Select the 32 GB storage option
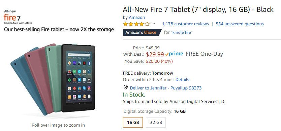 [x=156, y=122]
